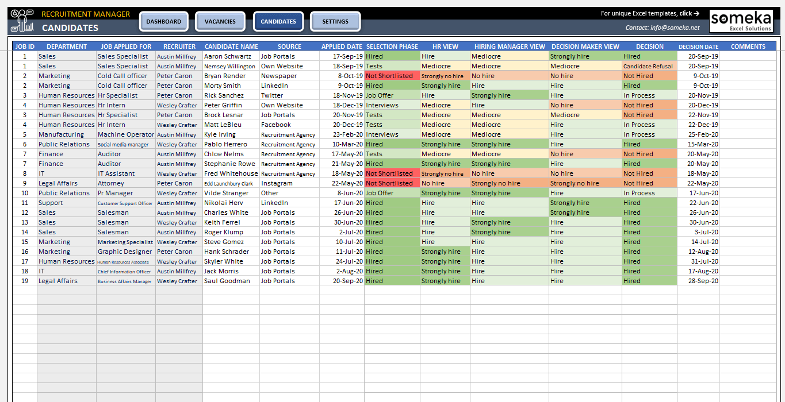Select the Candidates tab button
The image size is (785, 402).
pyautogui.click(x=278, y=21)
